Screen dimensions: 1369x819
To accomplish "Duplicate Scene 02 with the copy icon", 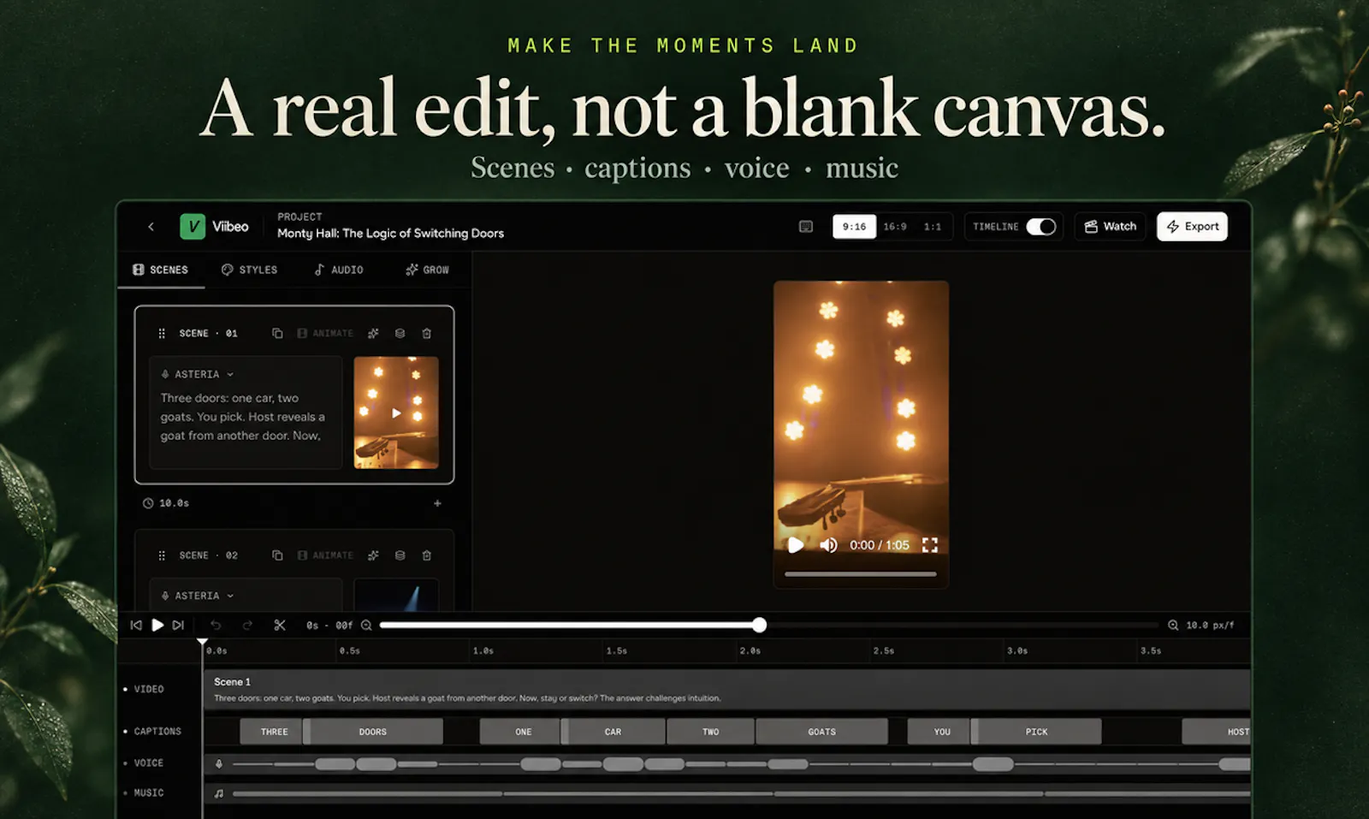I will 277,555.
